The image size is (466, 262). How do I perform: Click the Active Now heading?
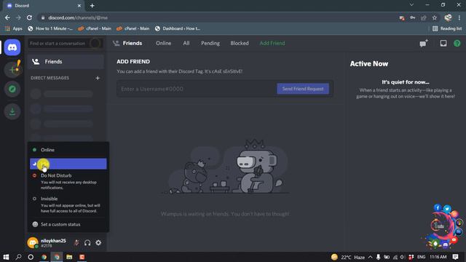(x=369, y=63)
